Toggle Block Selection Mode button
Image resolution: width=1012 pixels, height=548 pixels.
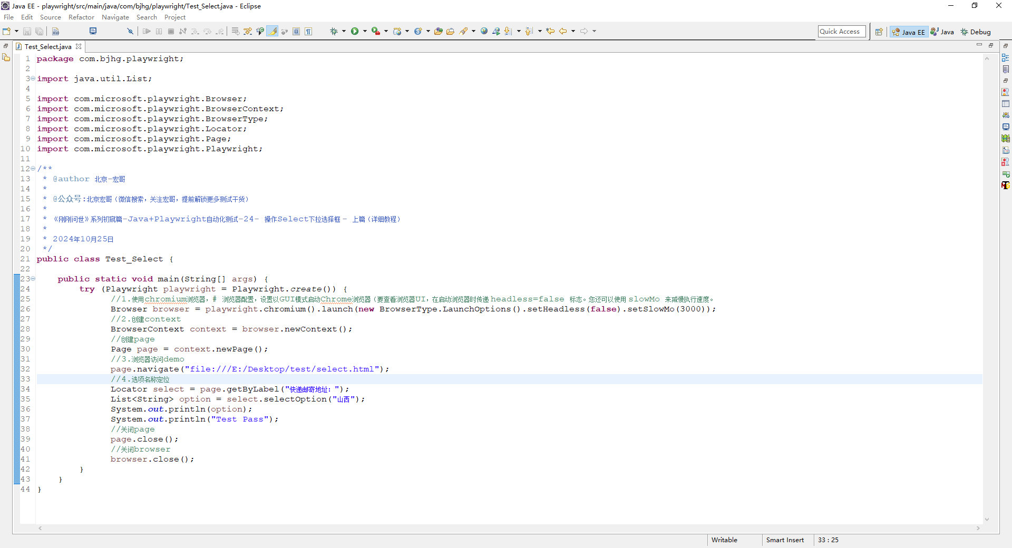296,32
